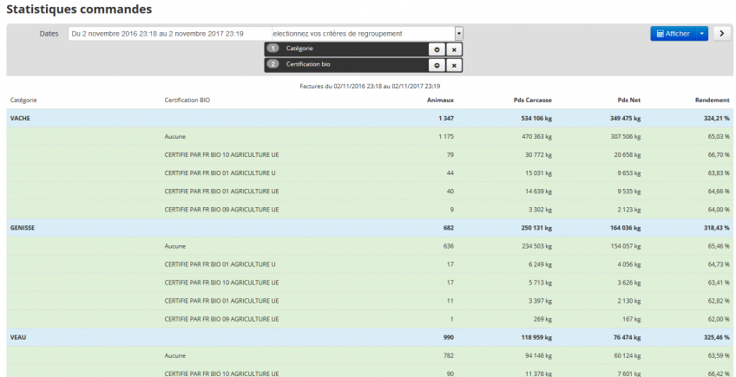Remove the Catégorie grouping criterion
The image size is (736, 377).
454,49
